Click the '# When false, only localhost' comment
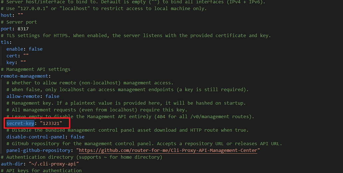Screen dimensions: 343x173 (x=127, y=89)
